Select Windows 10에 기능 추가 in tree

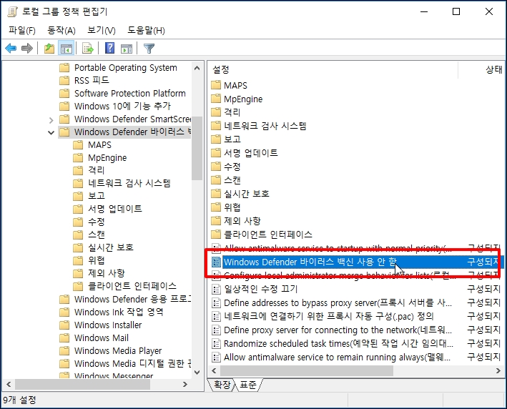click(122, 106)
